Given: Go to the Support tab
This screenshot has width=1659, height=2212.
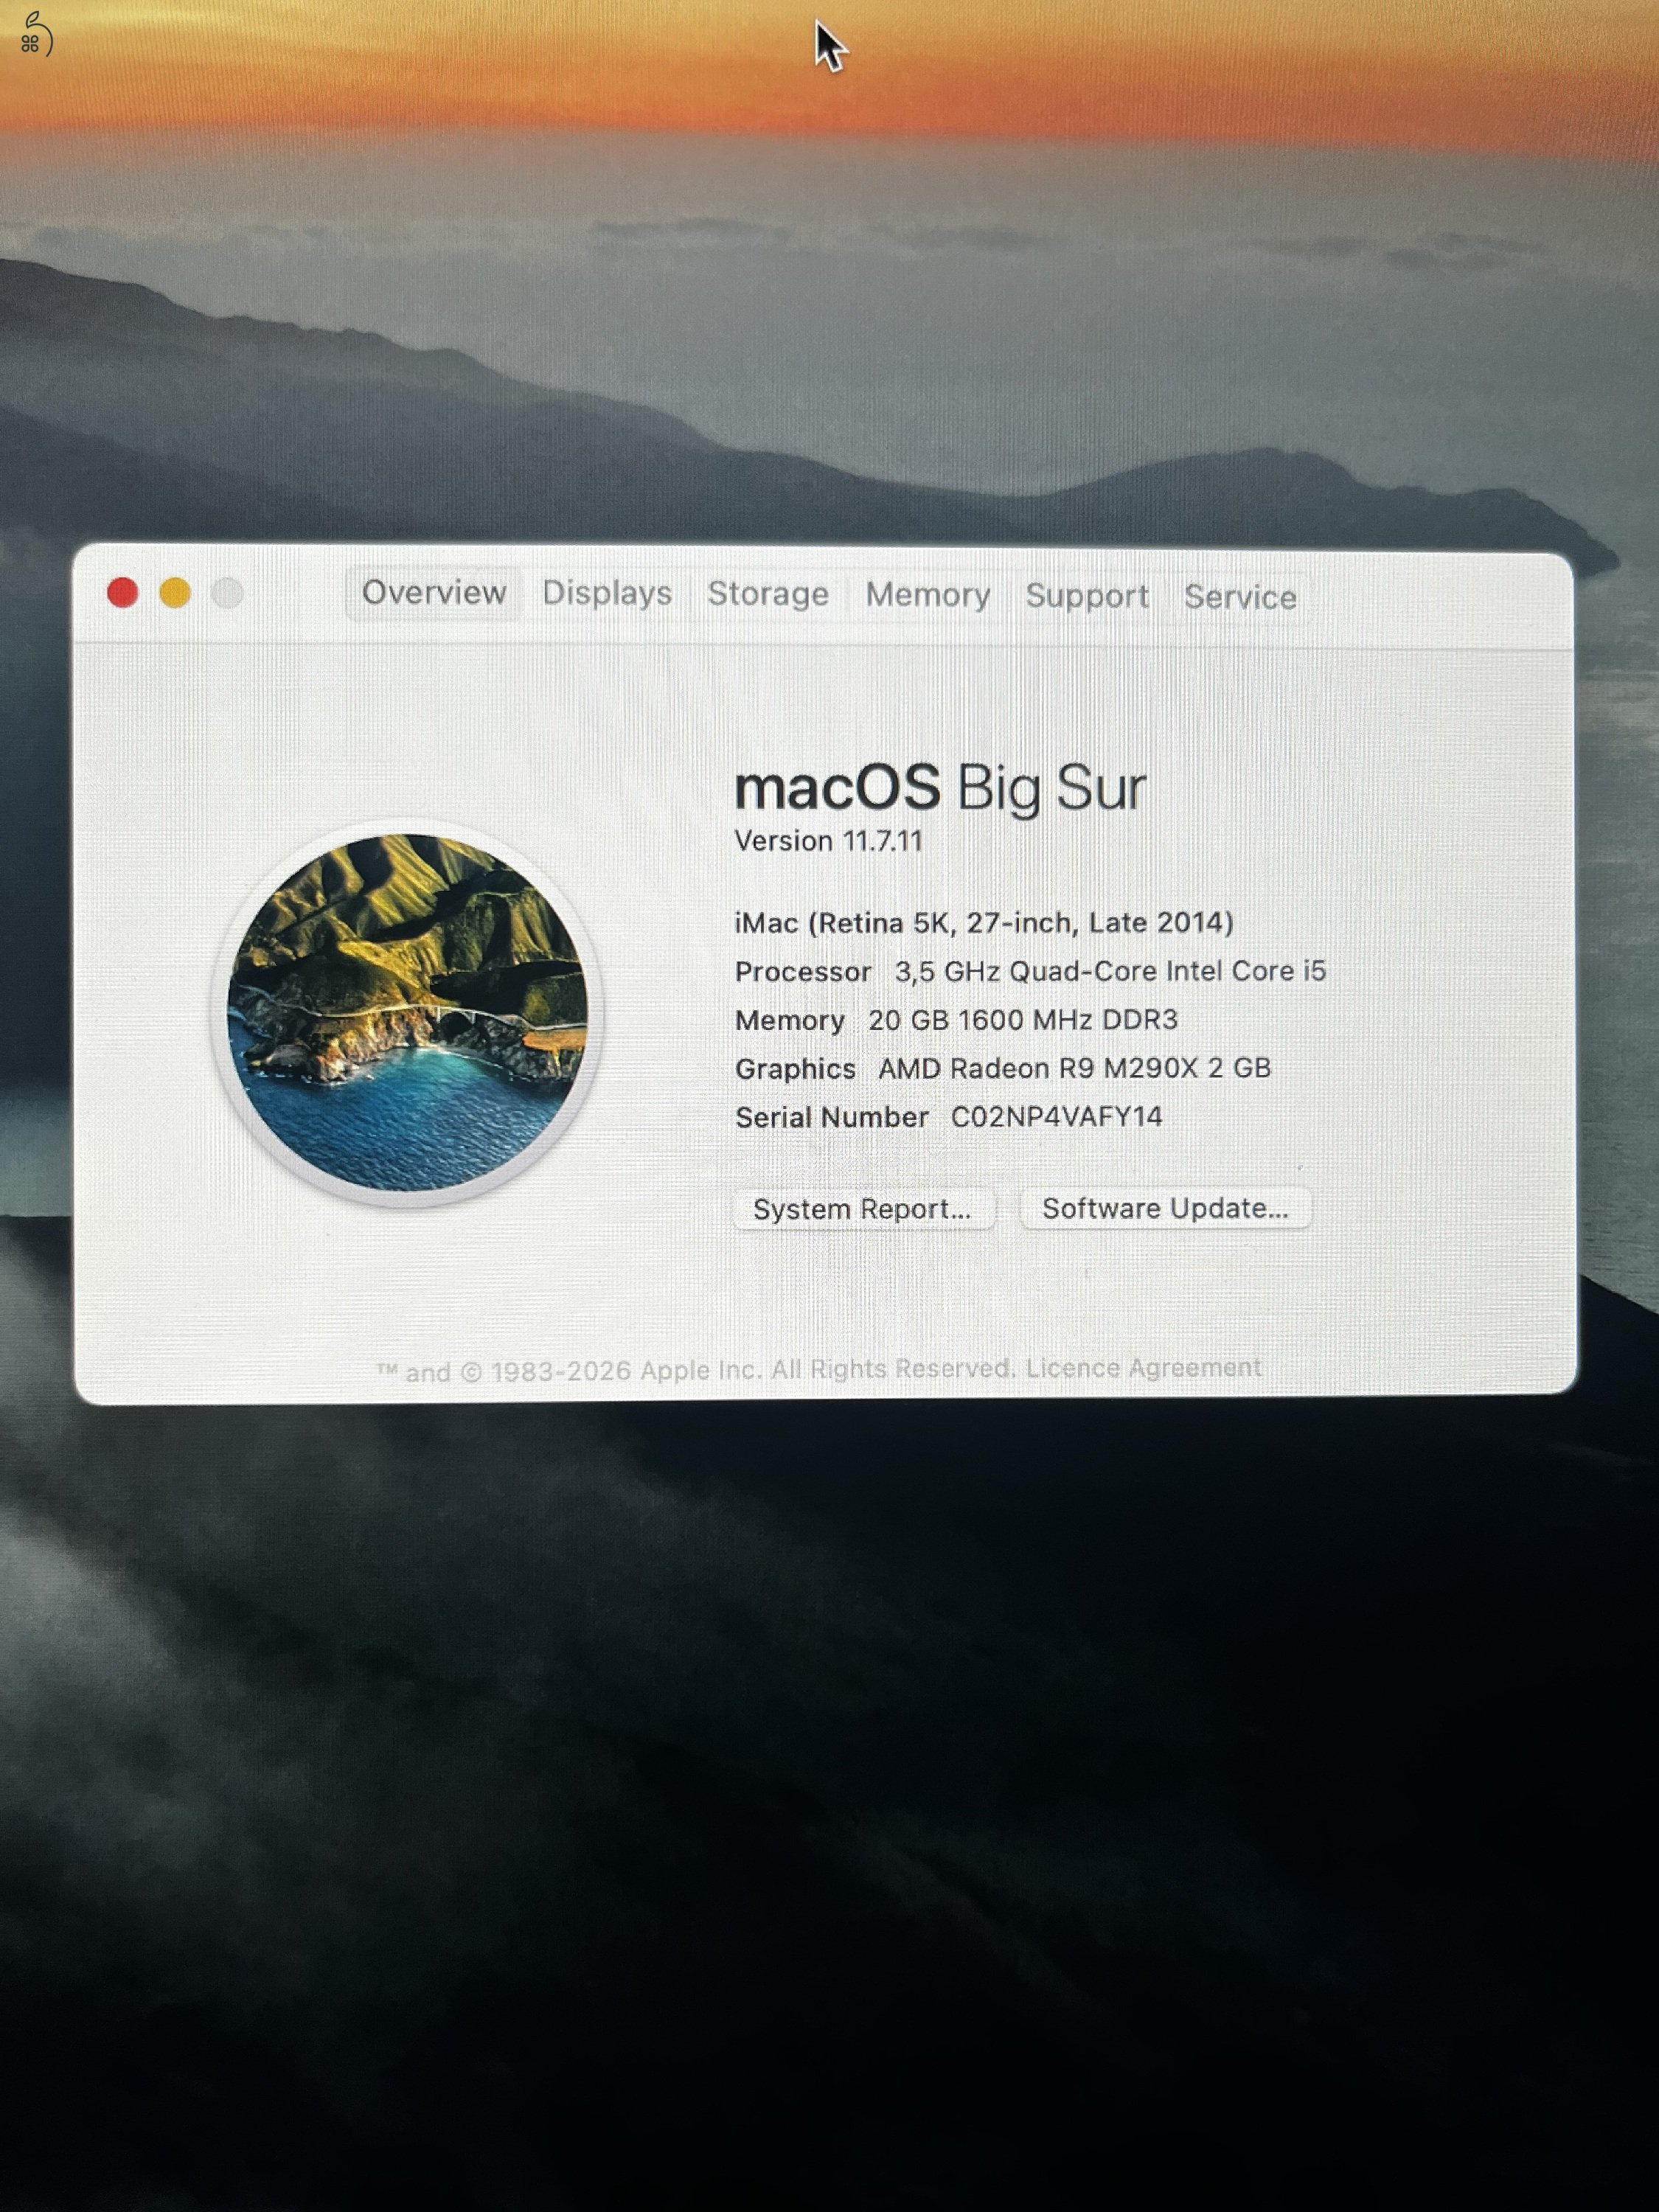Looking at the screenshot, I should [x=1087, y=597].
